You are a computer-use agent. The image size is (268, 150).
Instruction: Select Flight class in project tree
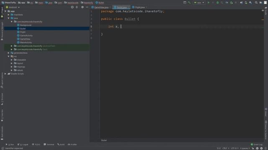point(23,32)
